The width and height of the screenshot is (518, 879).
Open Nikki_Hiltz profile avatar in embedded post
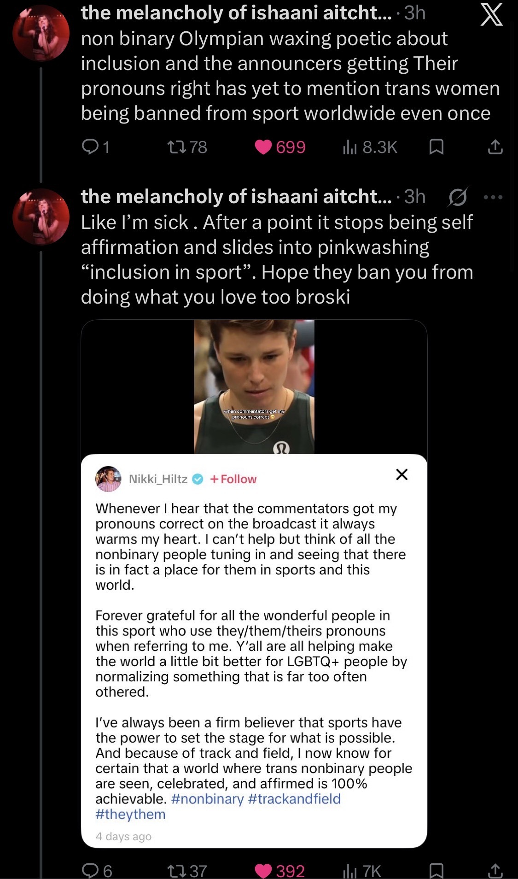pyautogui.click(x=108, y=479)
